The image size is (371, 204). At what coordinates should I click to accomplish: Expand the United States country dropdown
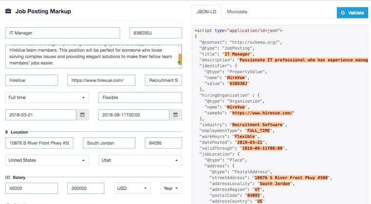tap(47, 160)
